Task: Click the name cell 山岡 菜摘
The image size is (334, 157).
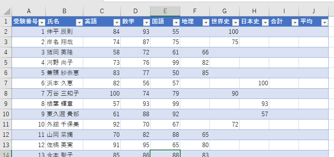Action: (64, 135)
